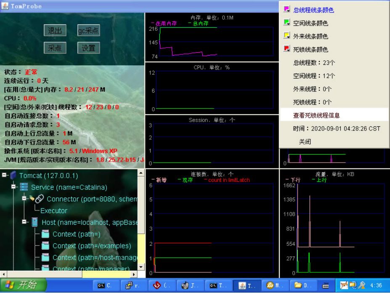Pick the 总线程线条颜色 magenta swatch
The height and width of the screenshot is (293, 390).
287,9
